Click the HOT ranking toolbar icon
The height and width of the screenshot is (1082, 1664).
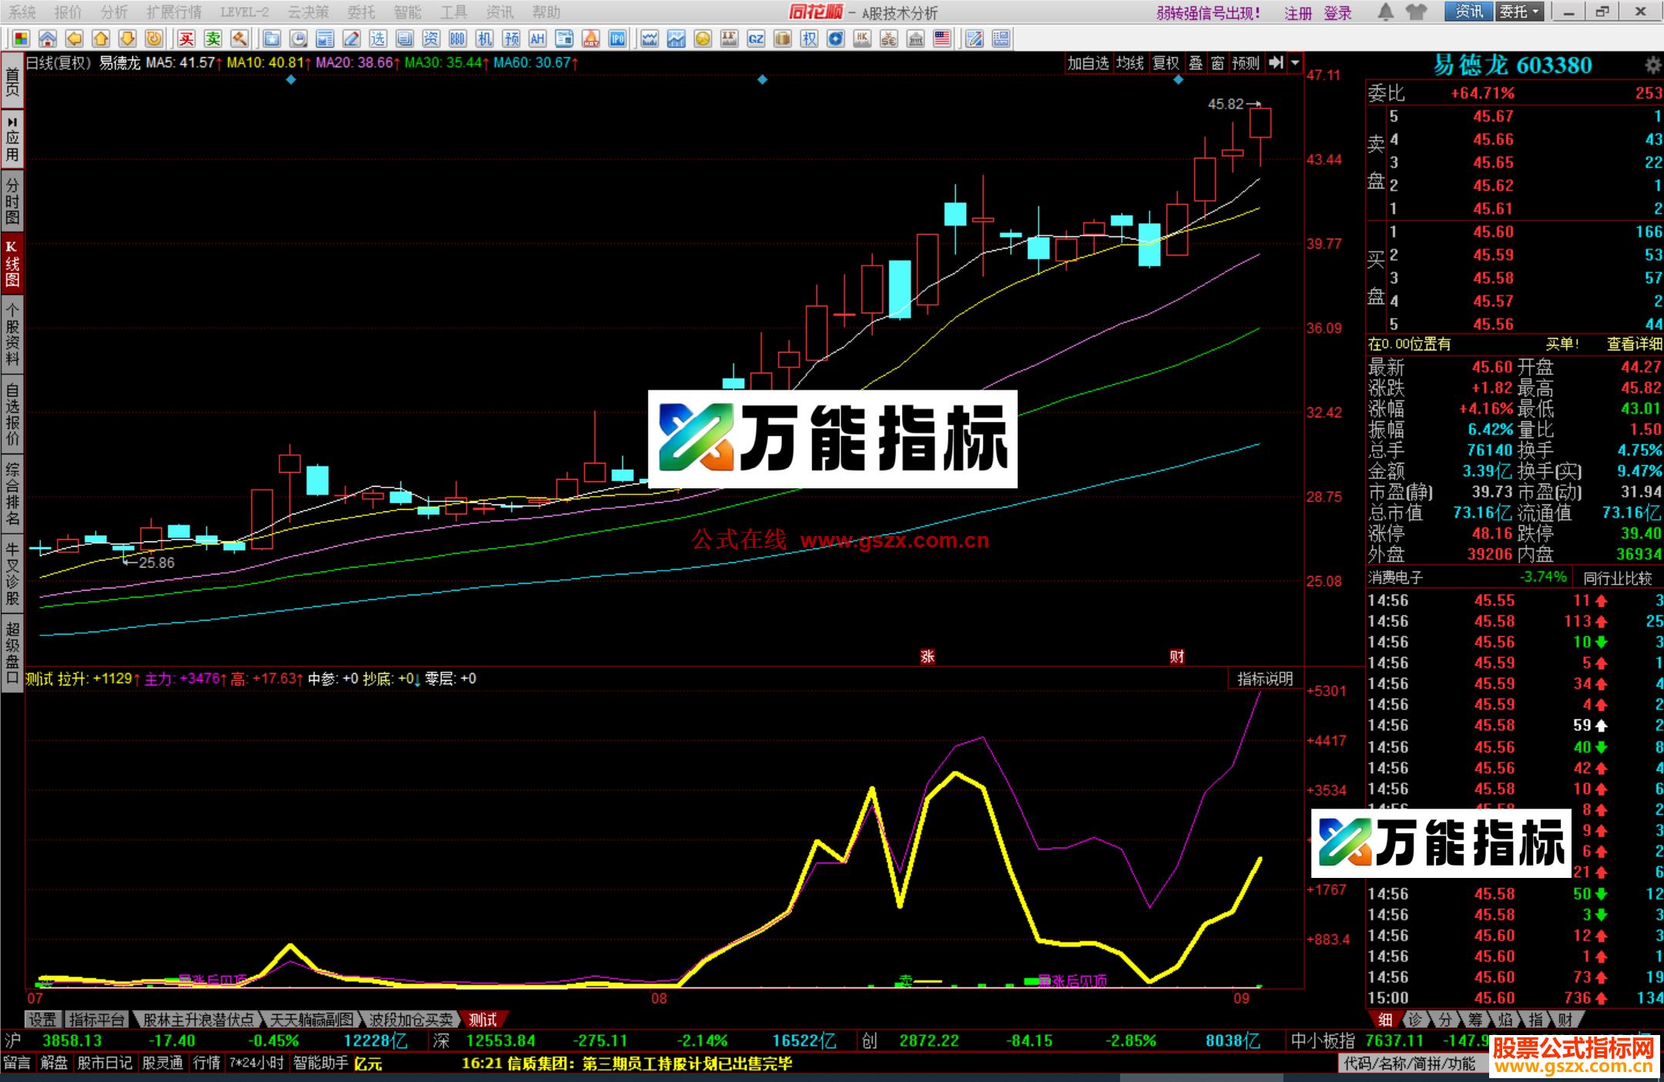(589, 39)
